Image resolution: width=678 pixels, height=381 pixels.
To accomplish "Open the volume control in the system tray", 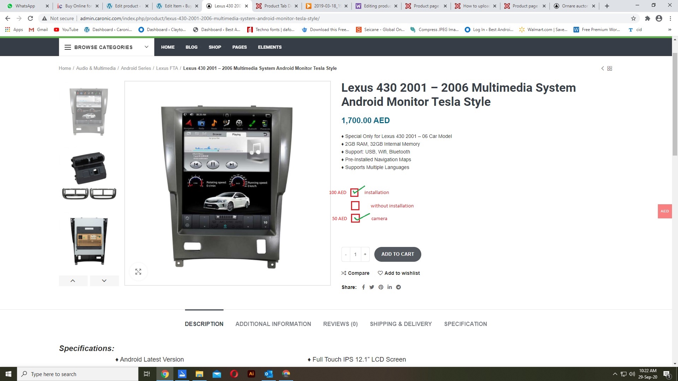I will pyautogui.click(x=632, y=374).
